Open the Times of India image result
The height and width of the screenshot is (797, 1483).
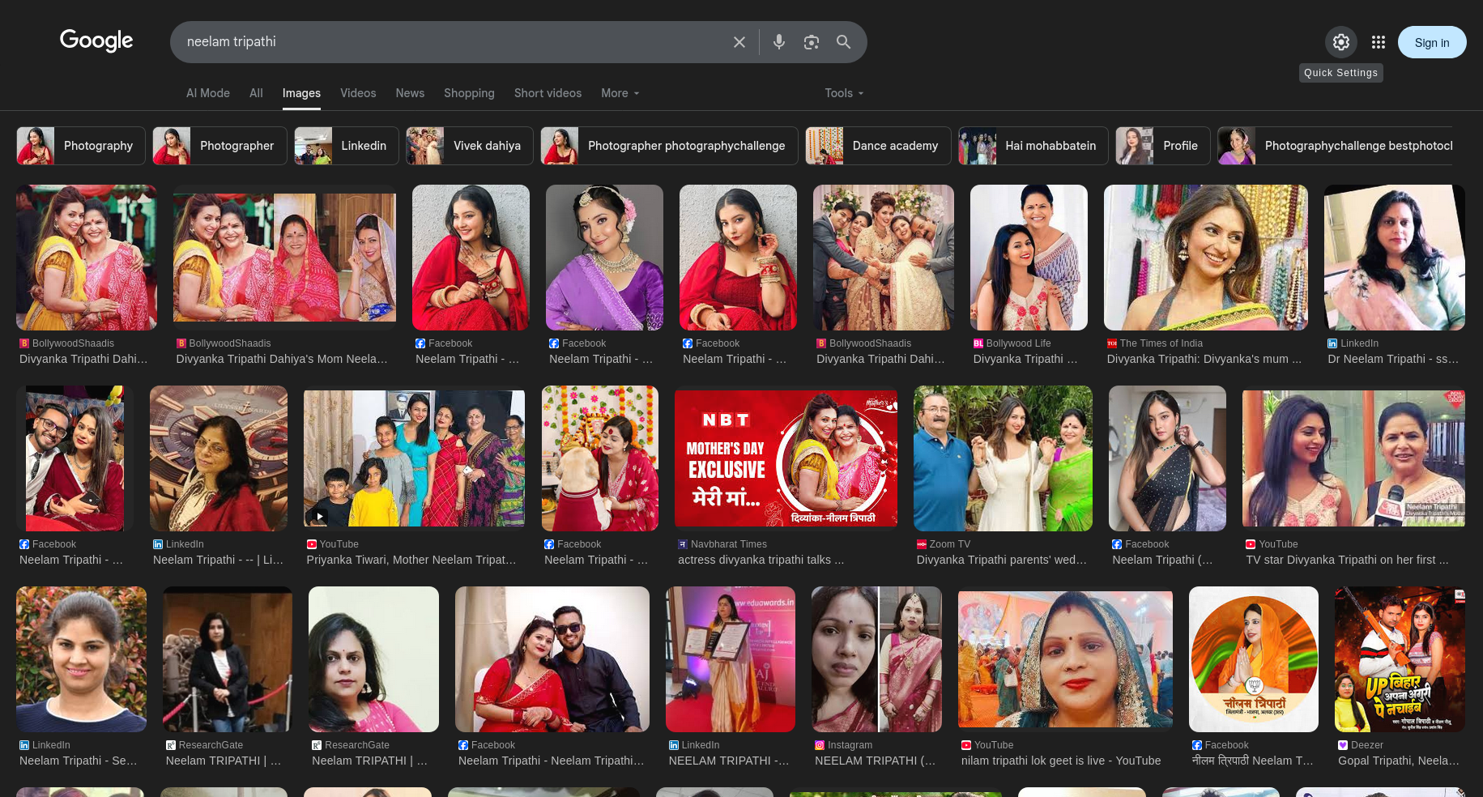pos(1205,258)
